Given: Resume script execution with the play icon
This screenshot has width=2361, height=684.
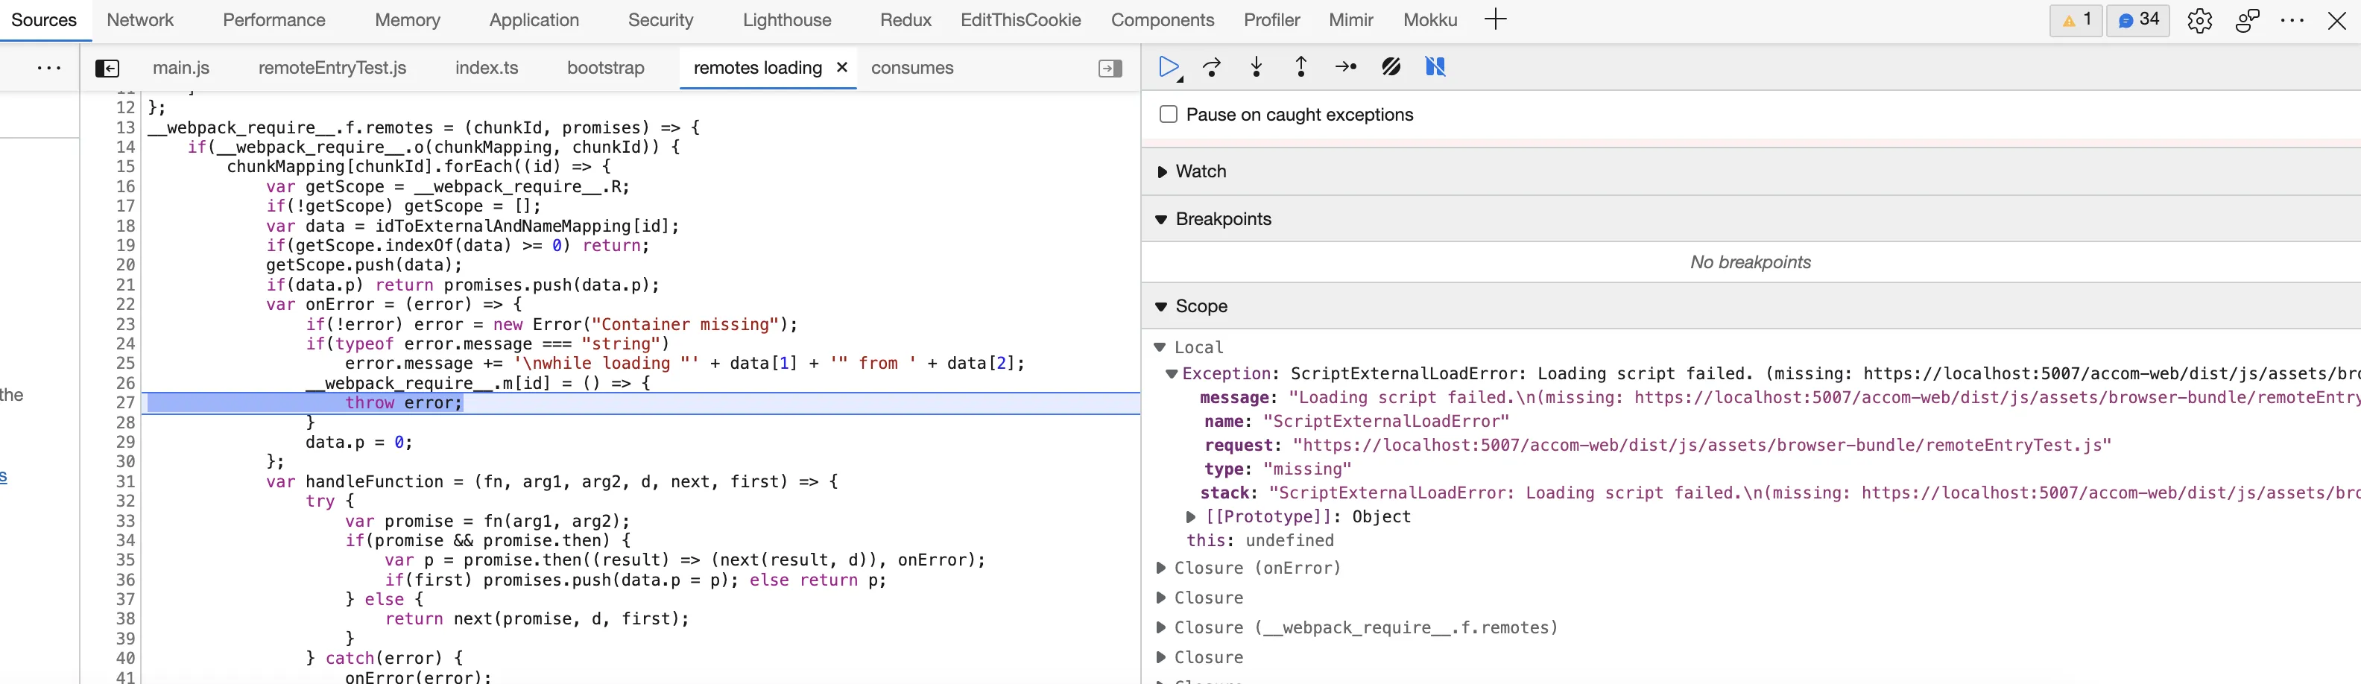Looking at the screenshot, I should point(1169,67).
